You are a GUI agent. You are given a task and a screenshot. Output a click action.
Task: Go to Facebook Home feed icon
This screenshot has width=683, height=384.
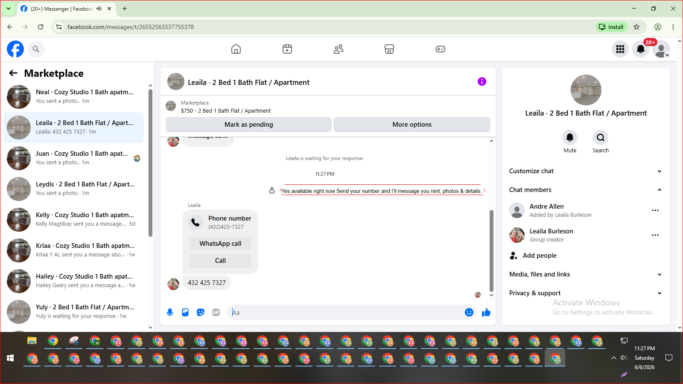click(x=236, y=49)
